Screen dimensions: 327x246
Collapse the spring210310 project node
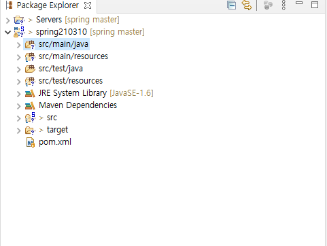[8, 33]
